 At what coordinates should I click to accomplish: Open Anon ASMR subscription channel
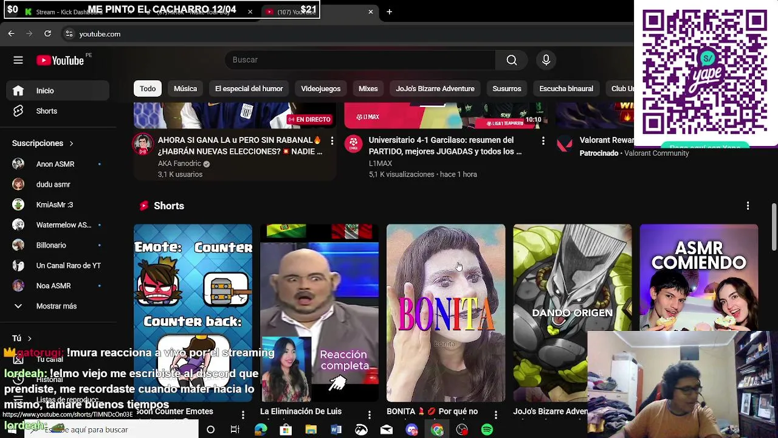point(58,164)
